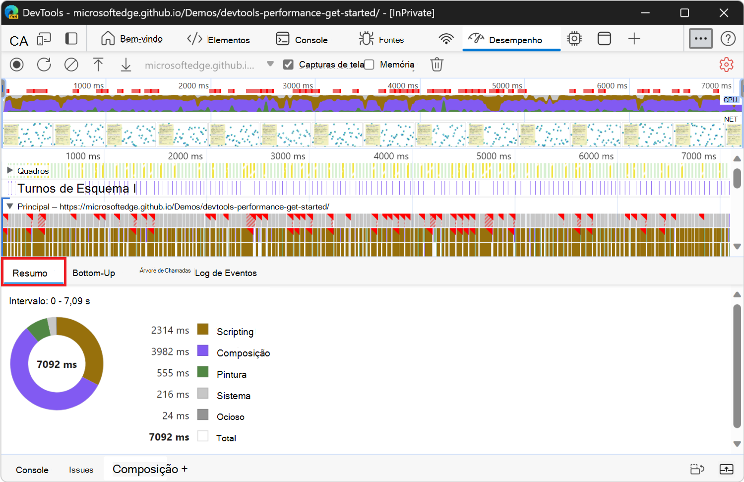This screenshot has height=482, width=744.
Task: Open the network conditions Wi-Fi icon
Action: [446, 39]
